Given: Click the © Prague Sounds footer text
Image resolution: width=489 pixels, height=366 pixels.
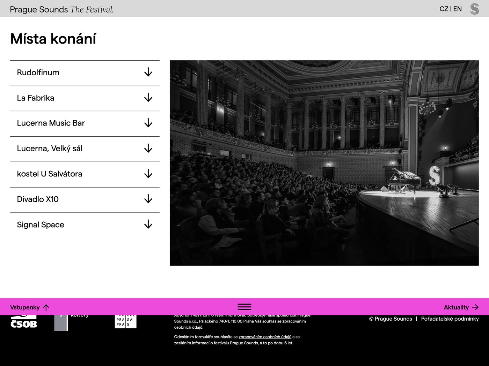Looking at the screenshot, I should [391, 319].
